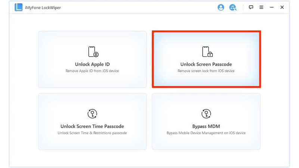
Task: Click the Screen Time key icon
Action: point(92,114)
